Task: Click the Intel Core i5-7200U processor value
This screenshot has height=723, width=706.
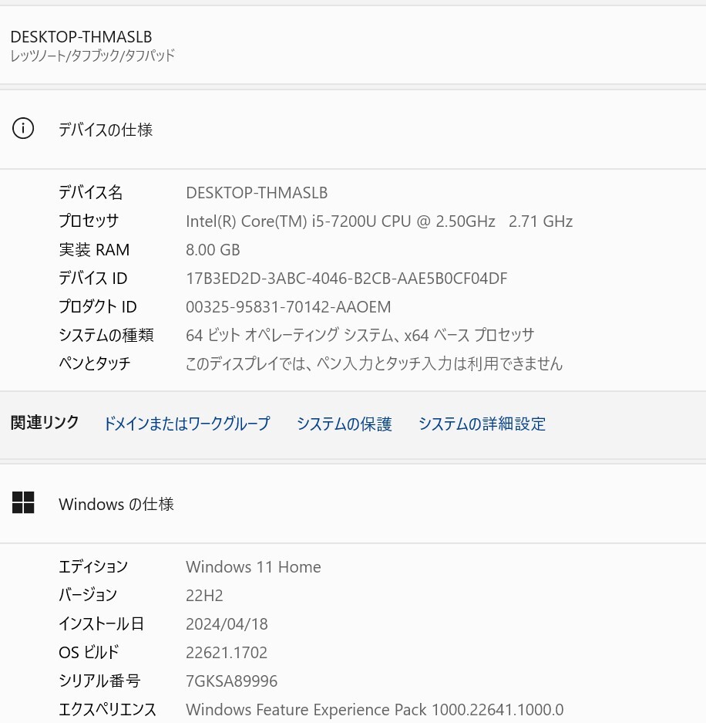Action: click(379, 221)
